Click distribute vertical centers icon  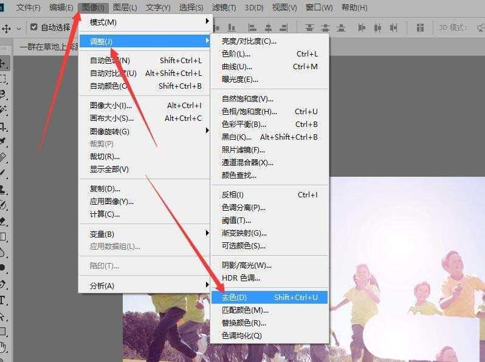pos(325,28)
